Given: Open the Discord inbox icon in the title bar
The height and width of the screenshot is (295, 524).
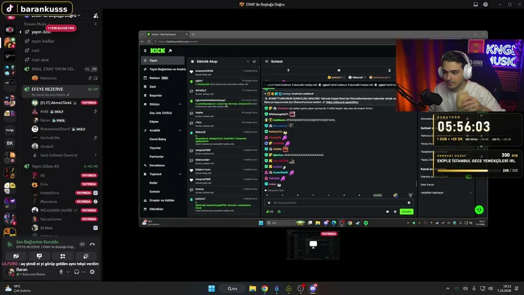Looking at the screenshot, I should pyautogui.click(x=475, y=4).
